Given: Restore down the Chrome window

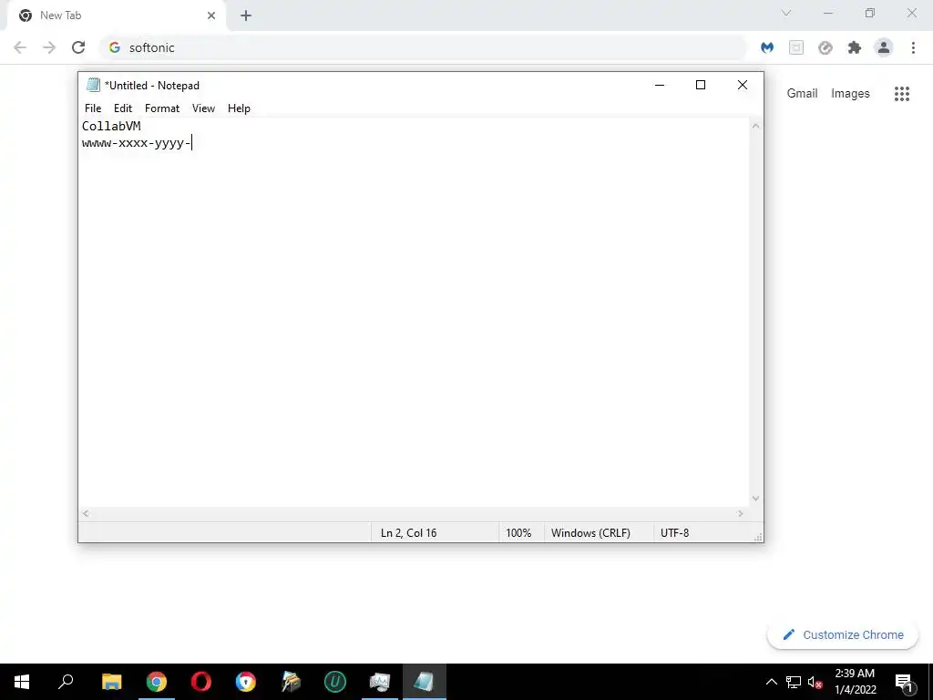Looking at the screenshot, I should 870,13.
